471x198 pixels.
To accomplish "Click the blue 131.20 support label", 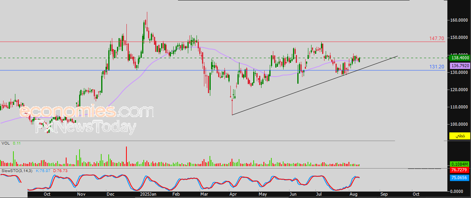I will 437,67.
